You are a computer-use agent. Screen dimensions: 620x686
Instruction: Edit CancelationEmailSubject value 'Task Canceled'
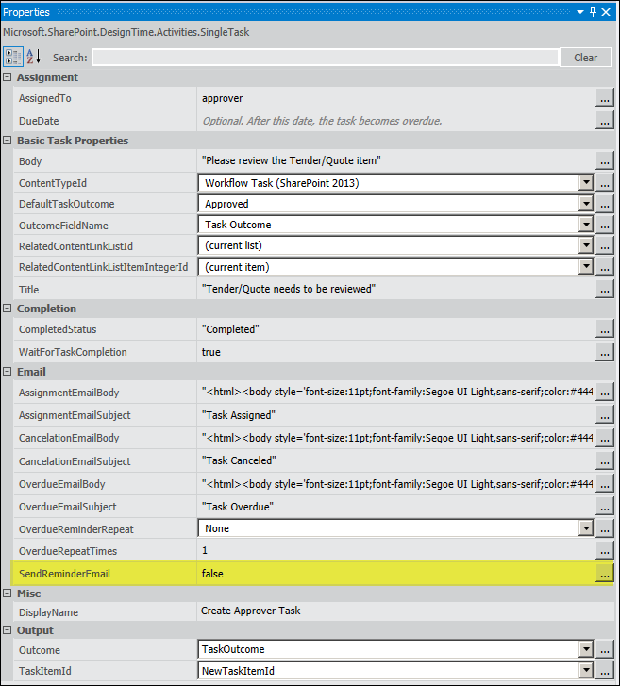pyautogui.click(x=239, y=460)
